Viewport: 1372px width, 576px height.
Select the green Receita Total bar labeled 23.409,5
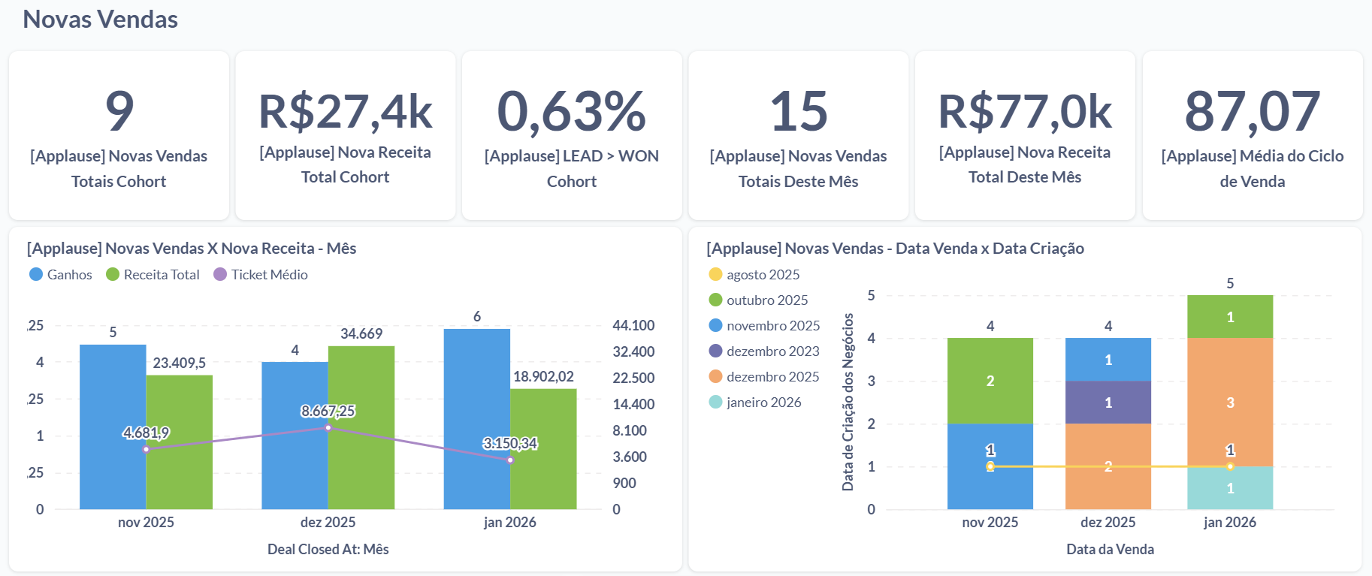click(x=180, y=442)
